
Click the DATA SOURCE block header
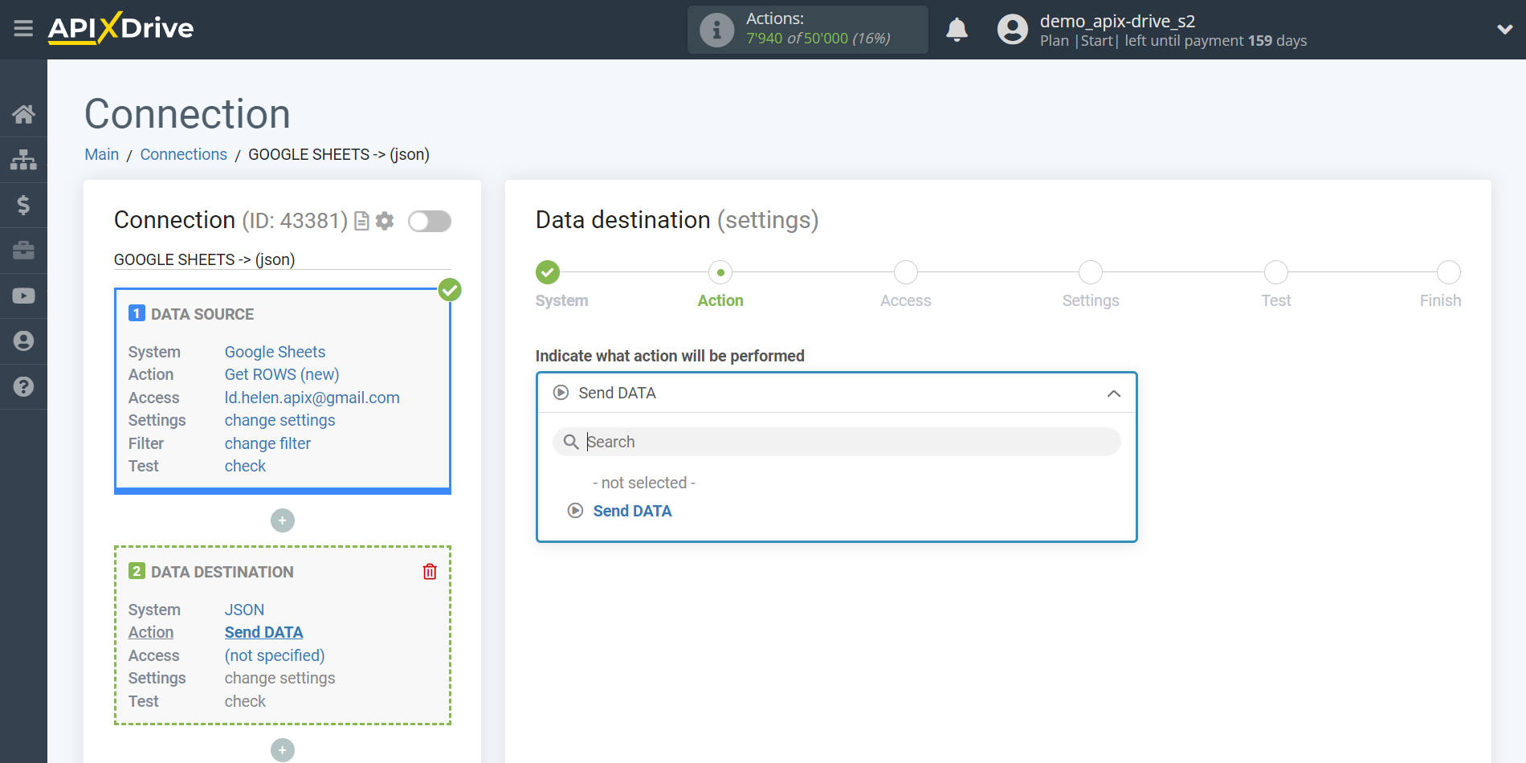pos(202,314)
